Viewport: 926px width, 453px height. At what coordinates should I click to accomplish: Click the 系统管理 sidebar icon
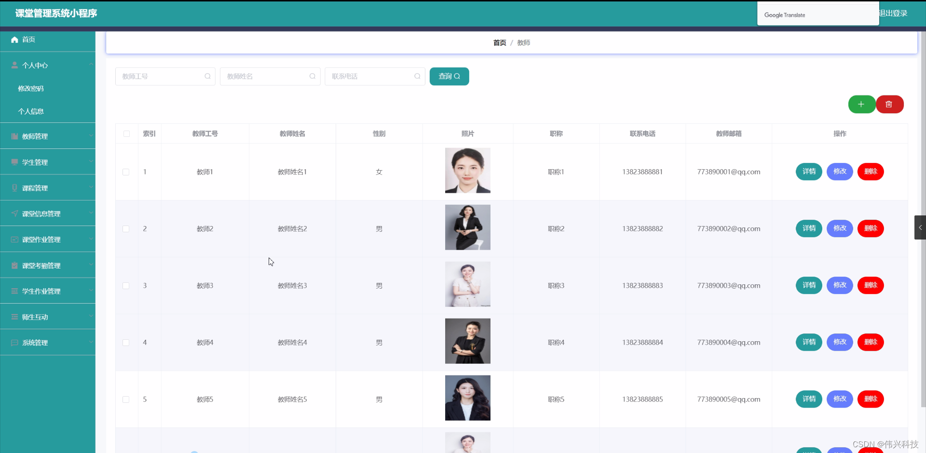(14, 343)
